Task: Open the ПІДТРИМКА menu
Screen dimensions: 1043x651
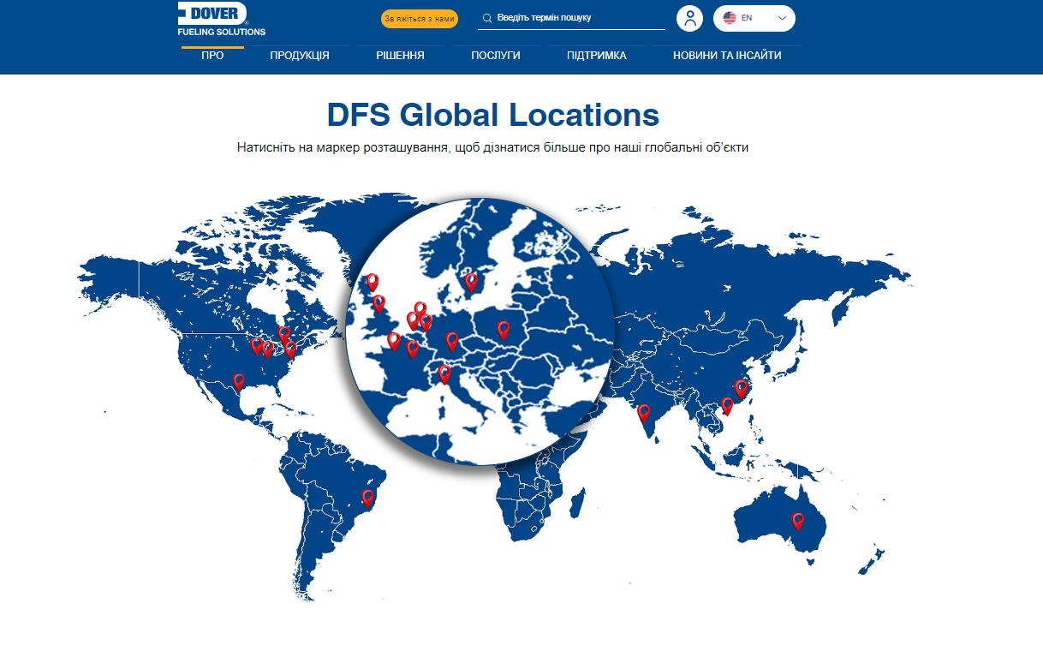Action: pyautogui.click(x=597, y=56)
